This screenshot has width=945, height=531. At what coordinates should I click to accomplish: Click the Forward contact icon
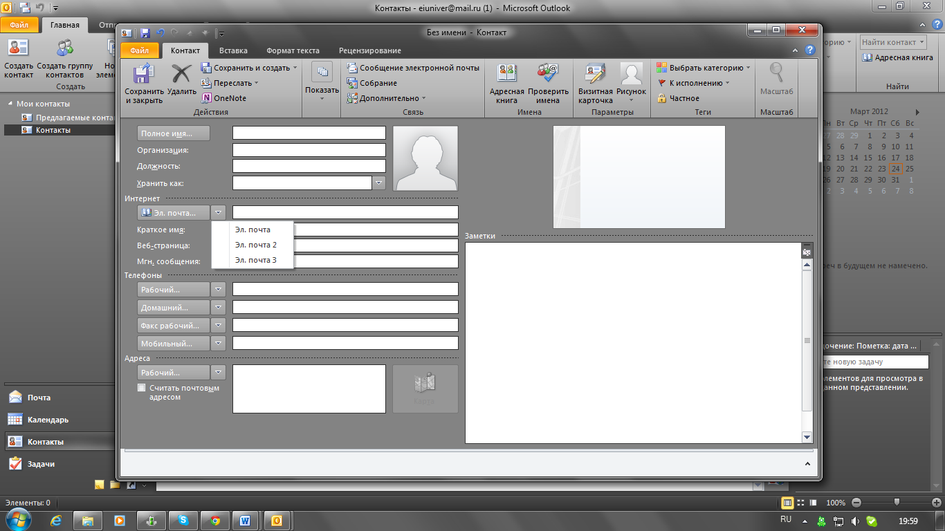[206, 83]
